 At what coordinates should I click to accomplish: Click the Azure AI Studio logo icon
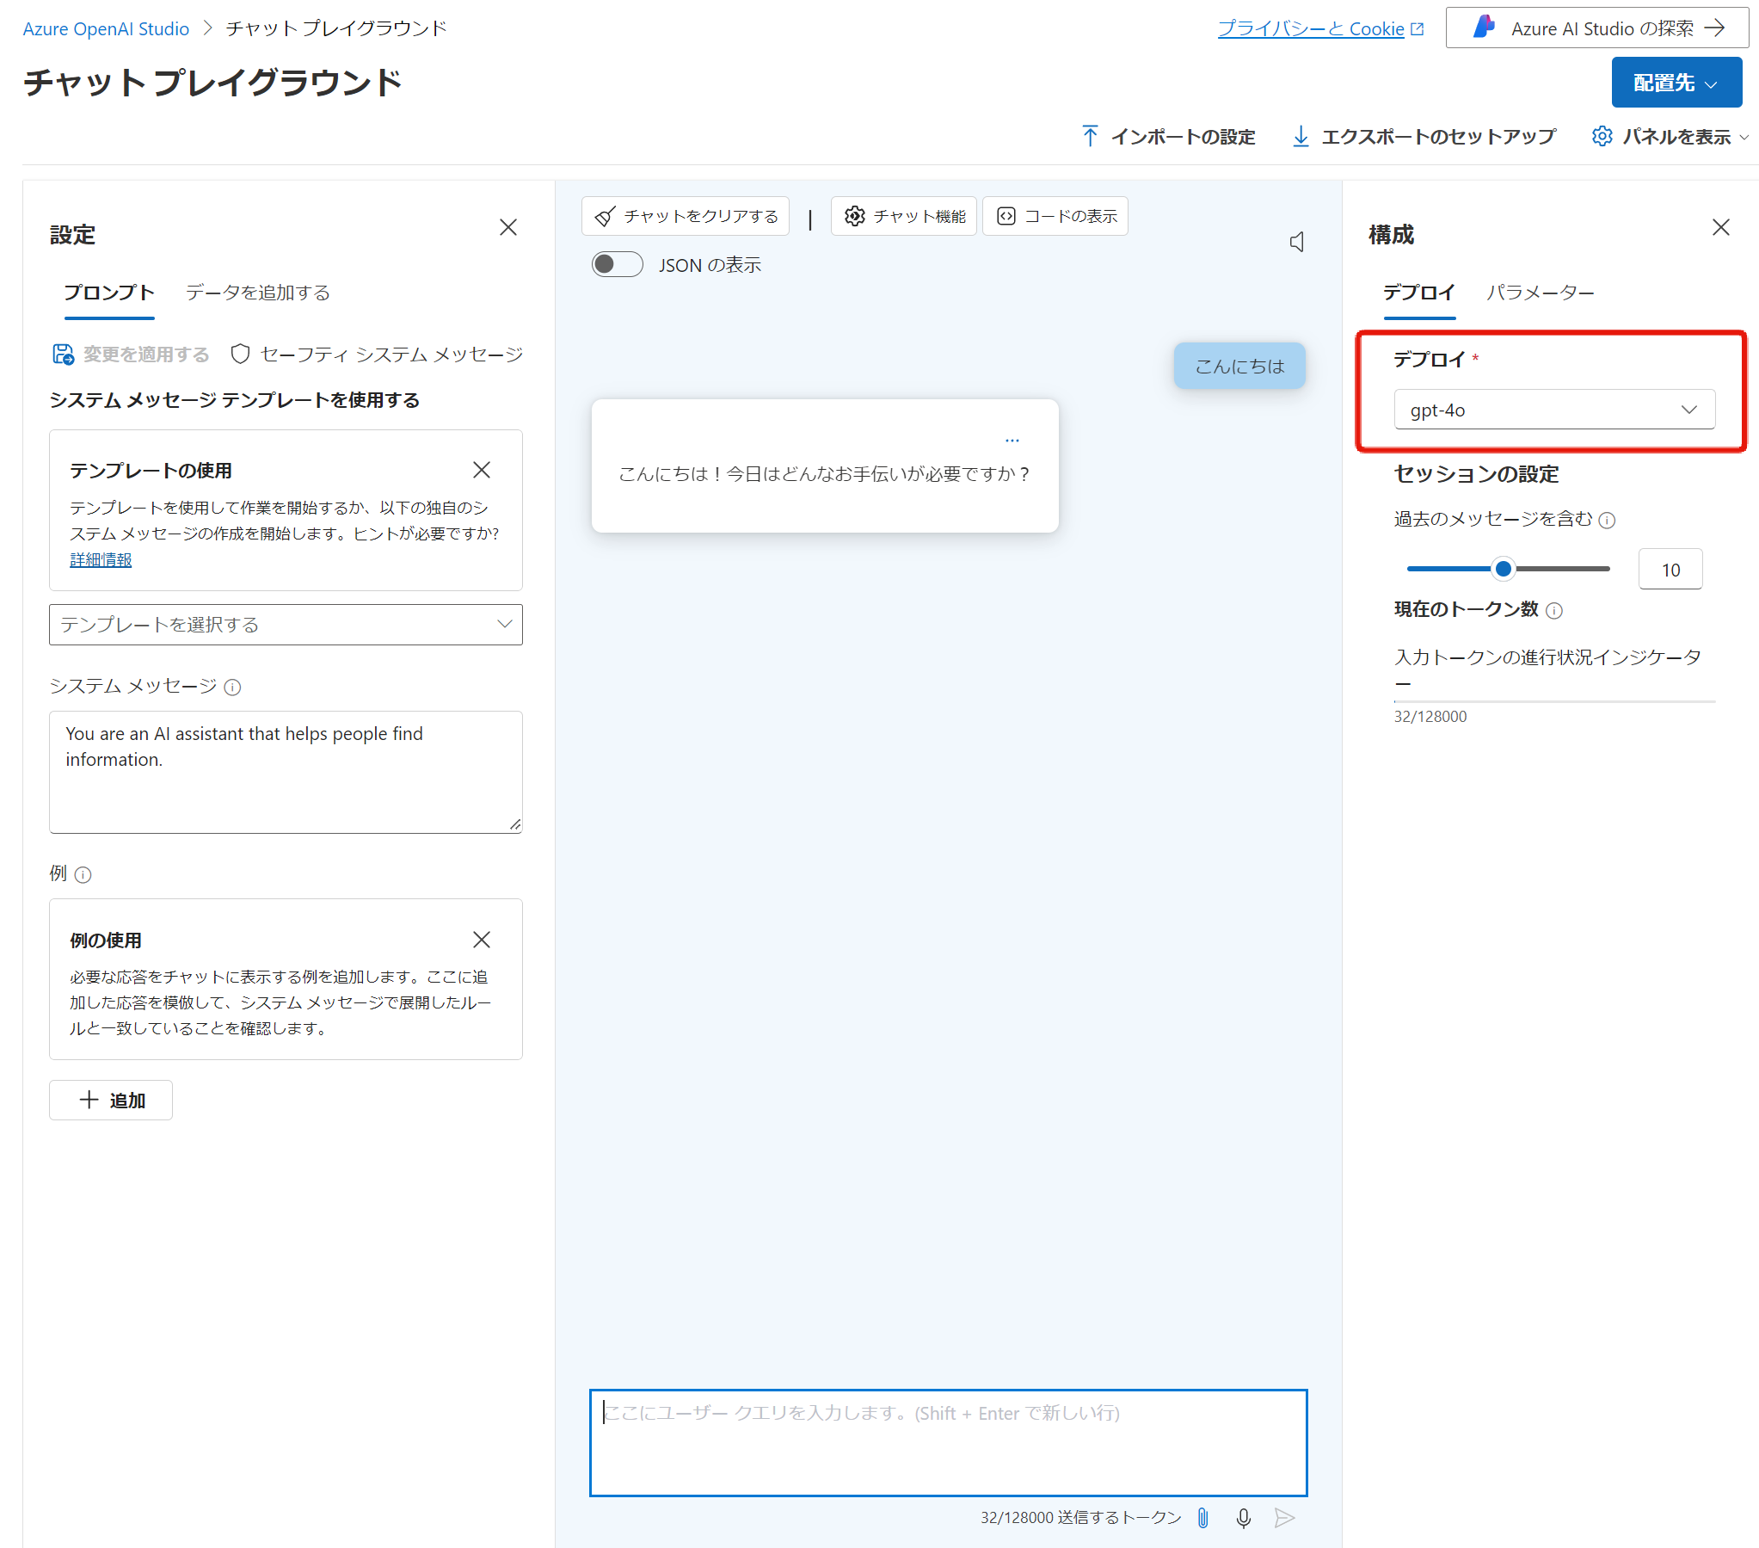[x=1484, y=28]
